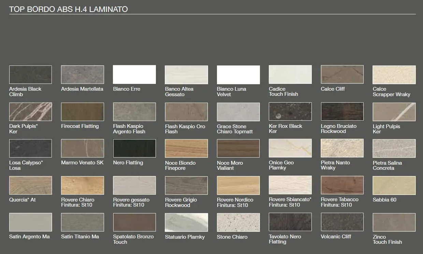Select the Rovere Tabacco finish swatch
The image size is (423, 254).
tap(342, 185)
